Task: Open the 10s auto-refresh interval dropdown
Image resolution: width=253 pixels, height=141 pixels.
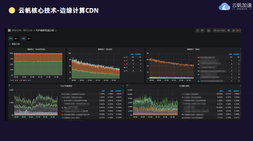Action: 238,30
